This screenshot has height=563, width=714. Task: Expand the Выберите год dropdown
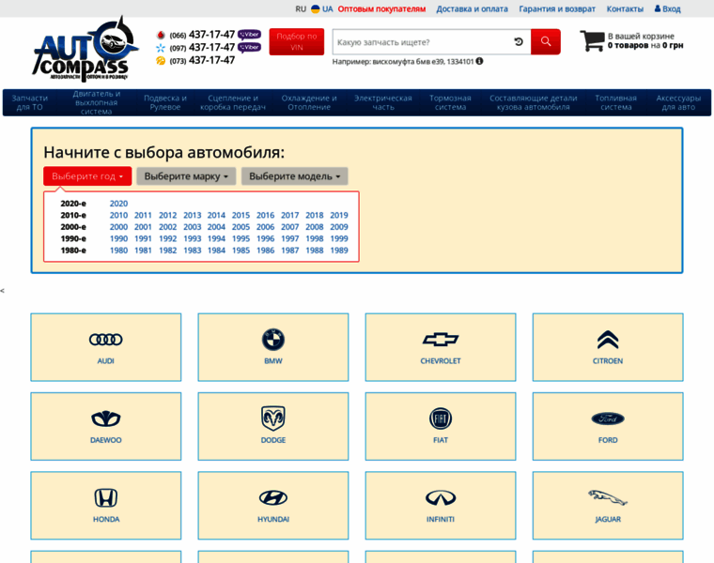pyautogui.click(x=87, y=176)
